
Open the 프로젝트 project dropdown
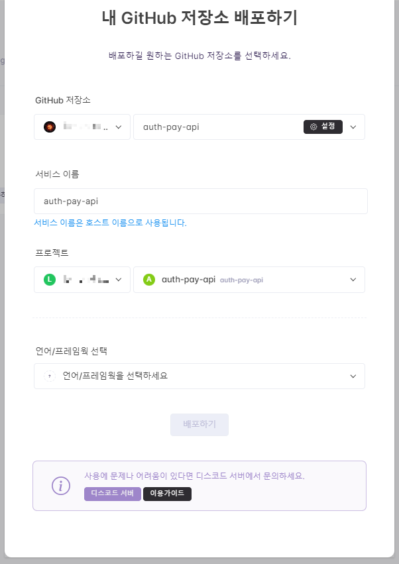tap(82, 279)
